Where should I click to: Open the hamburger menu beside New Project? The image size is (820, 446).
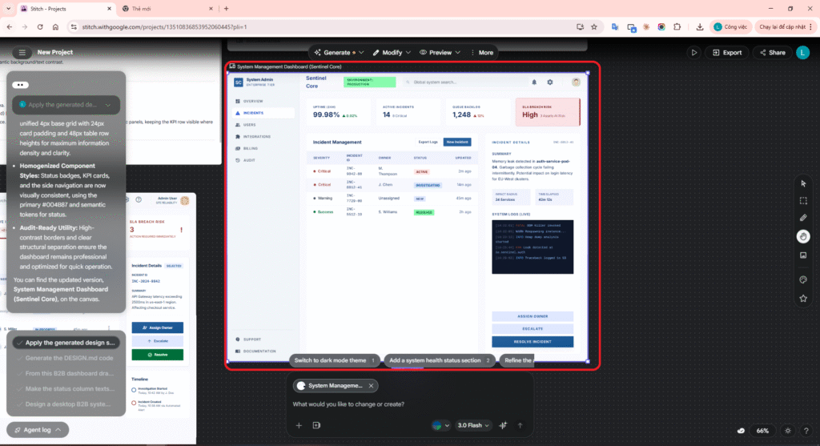point(22,53)
